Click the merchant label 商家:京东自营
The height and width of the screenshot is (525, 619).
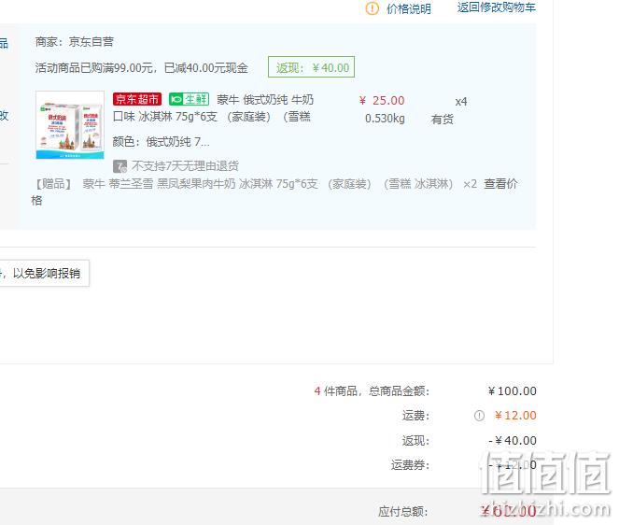coord(74,41)
